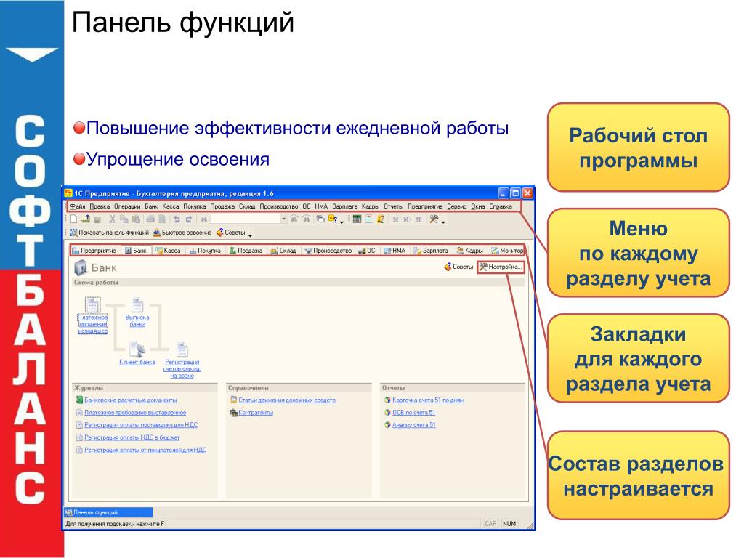
Task: Click the Find previous binoculars icon
Action: [306, 219]
